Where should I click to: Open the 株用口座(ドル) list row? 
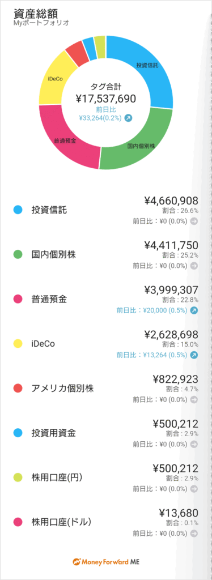106,522
